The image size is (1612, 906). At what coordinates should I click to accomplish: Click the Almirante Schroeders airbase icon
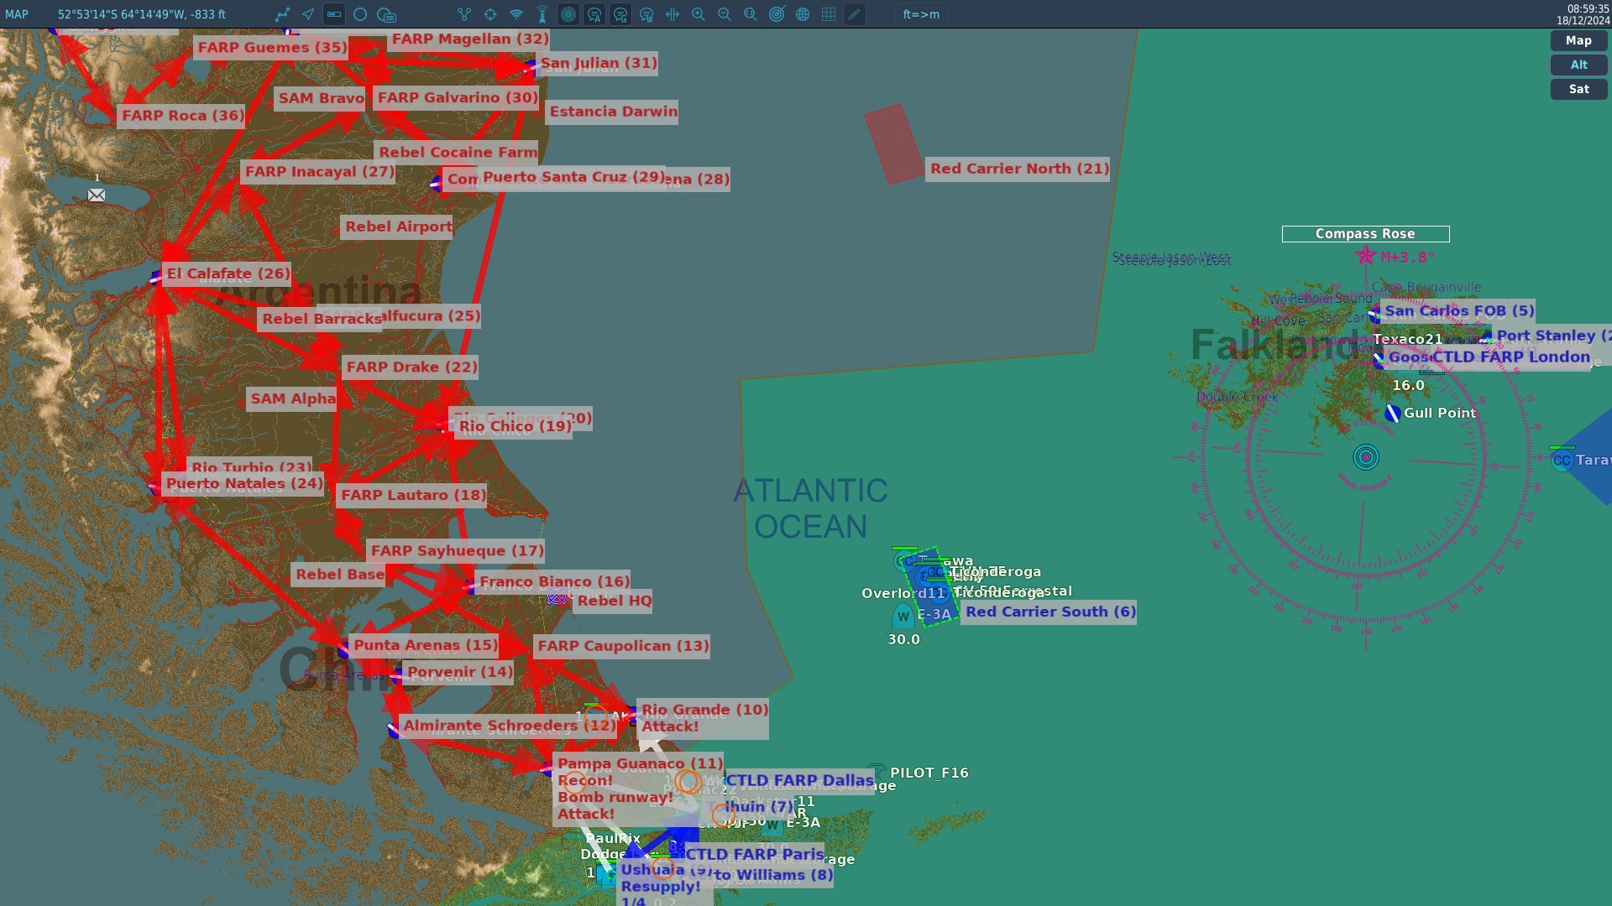click(393, 730)
